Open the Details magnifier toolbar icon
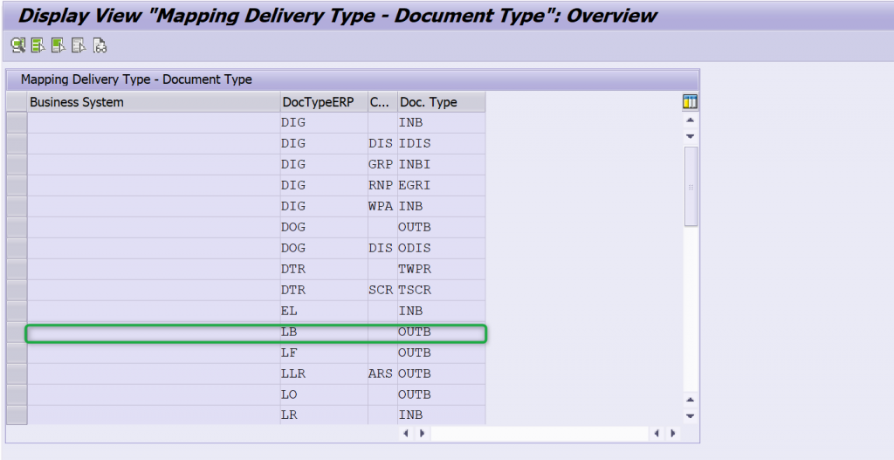894x460 pixels. pos(18,45)
